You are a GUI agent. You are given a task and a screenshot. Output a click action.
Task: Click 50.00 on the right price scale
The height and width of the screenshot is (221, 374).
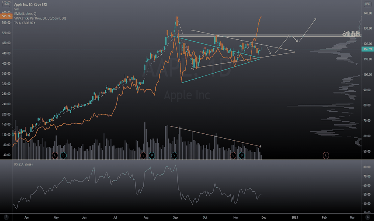point(367,151)
